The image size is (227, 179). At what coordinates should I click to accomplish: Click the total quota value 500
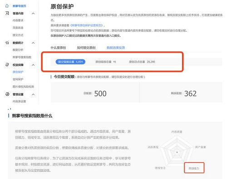100,93
